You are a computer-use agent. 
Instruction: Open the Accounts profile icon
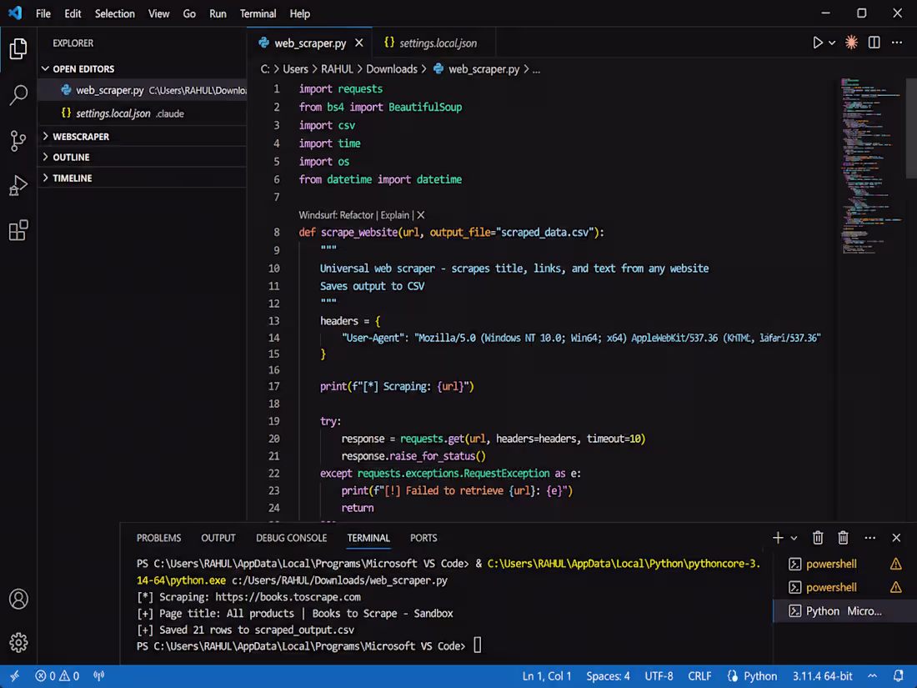18,599
